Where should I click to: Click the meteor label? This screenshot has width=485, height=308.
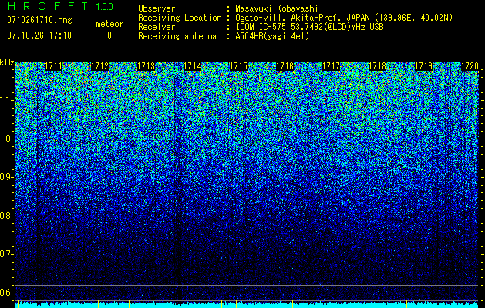109,24
